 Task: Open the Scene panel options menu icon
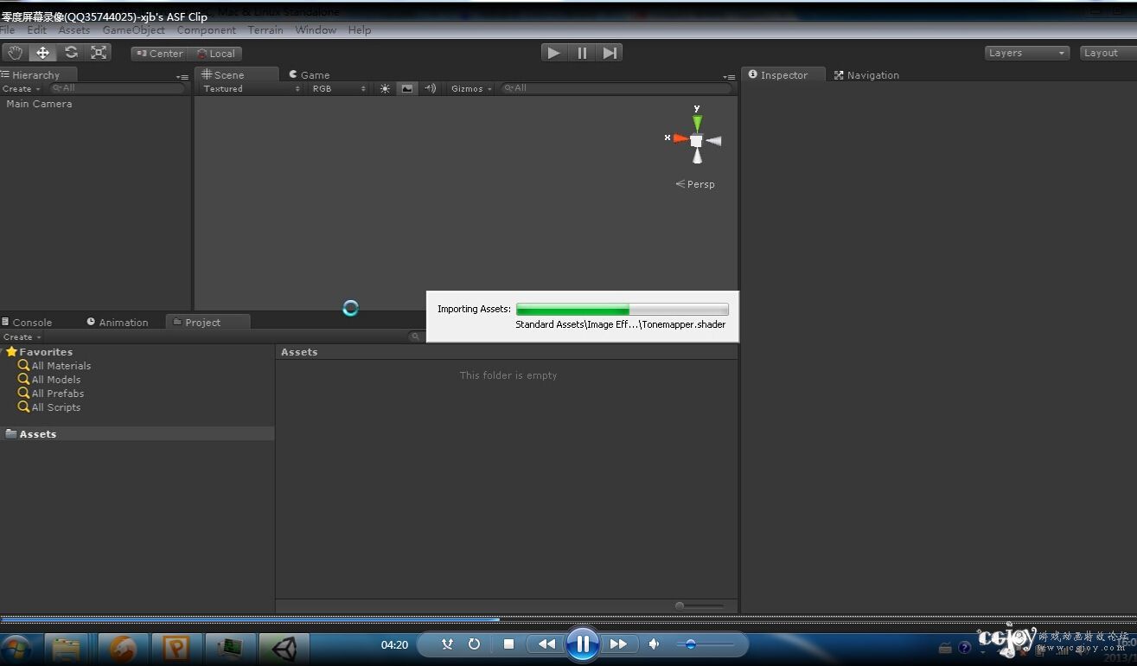(729, 77)
